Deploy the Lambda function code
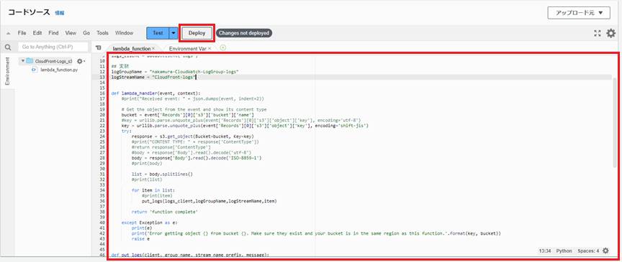The width and height of the screenshot is (622, 262). (197, 33)
